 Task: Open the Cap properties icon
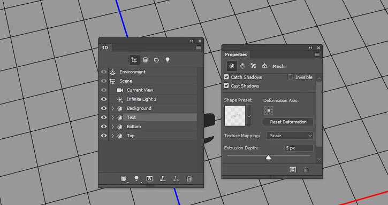pos(253,66)
